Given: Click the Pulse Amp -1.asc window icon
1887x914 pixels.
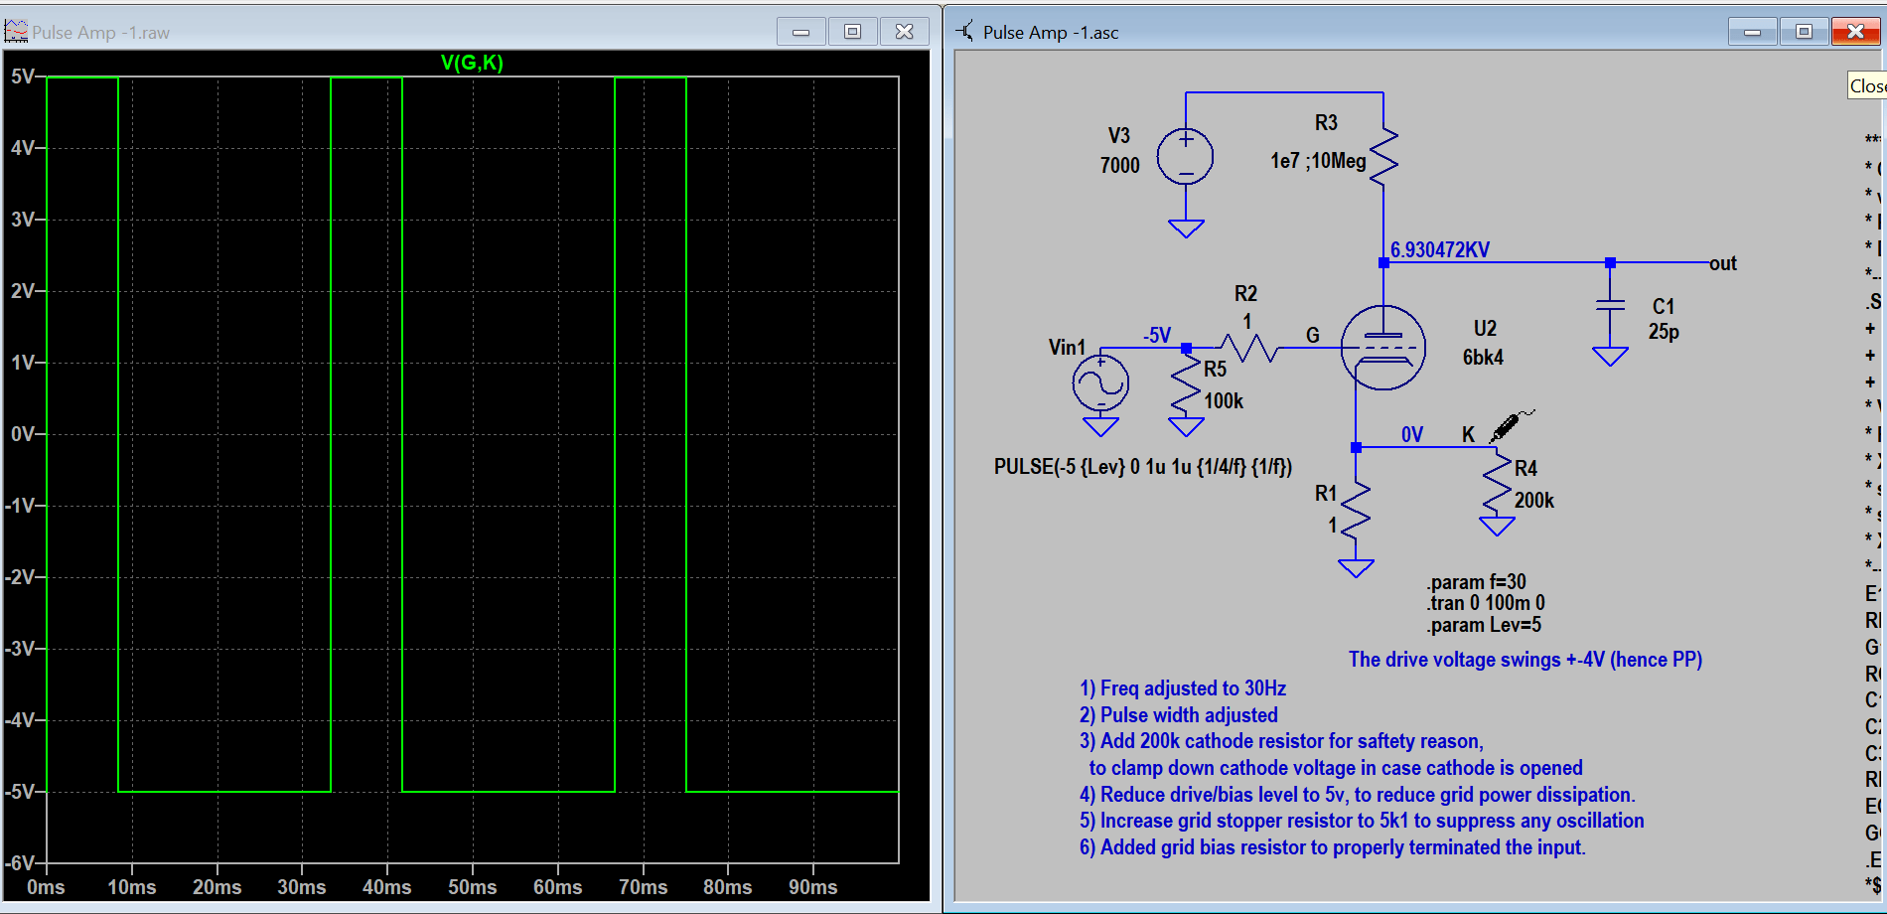Looking at the screenshot, I should pyautogui.click(x=964, y=32).
